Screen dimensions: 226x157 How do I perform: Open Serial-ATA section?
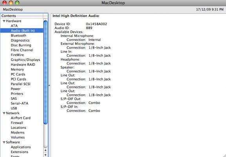tap(20, 103)
